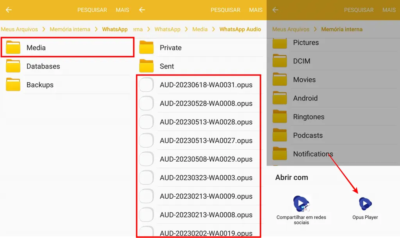400x238 pixels.
Task: Tap PESQUISAR in WhatsApp folder screen
Action: pos(92,10)
